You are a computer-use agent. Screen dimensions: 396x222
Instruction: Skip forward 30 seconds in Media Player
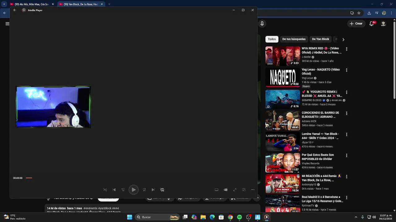(144, 190)
